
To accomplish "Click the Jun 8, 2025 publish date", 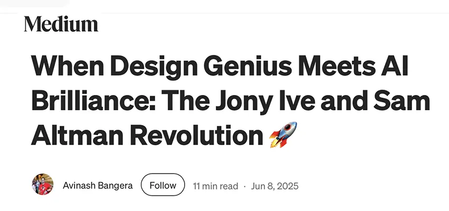I will (274, 186).
